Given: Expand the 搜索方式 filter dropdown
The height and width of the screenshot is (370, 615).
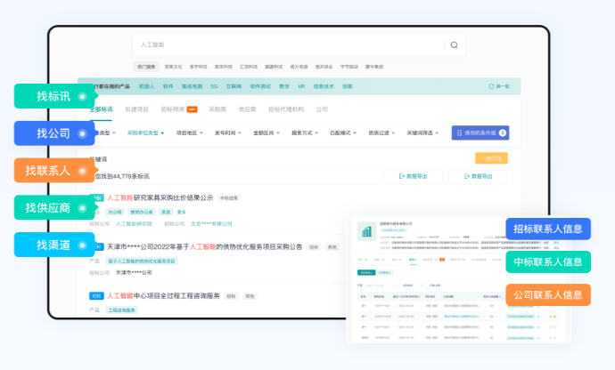Looking at the screenshot, I should 305,133.
